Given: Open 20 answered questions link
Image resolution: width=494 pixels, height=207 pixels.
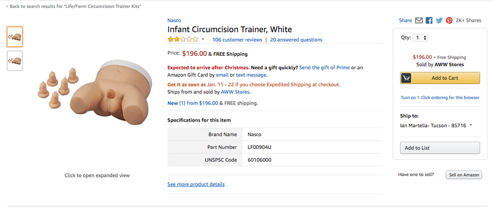Looking at the screenshot, I should [x=296, y=40].
